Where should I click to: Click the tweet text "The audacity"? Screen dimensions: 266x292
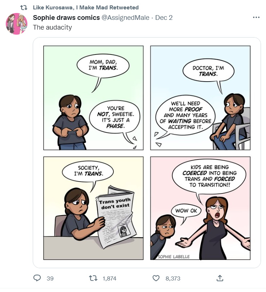52,27
